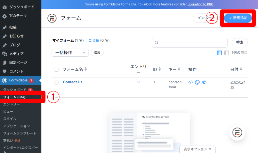The width and height of the screenshot is (258, 153).
Task: Tick the select-all checkbox in the table header
Action: [x=56, y=70]
